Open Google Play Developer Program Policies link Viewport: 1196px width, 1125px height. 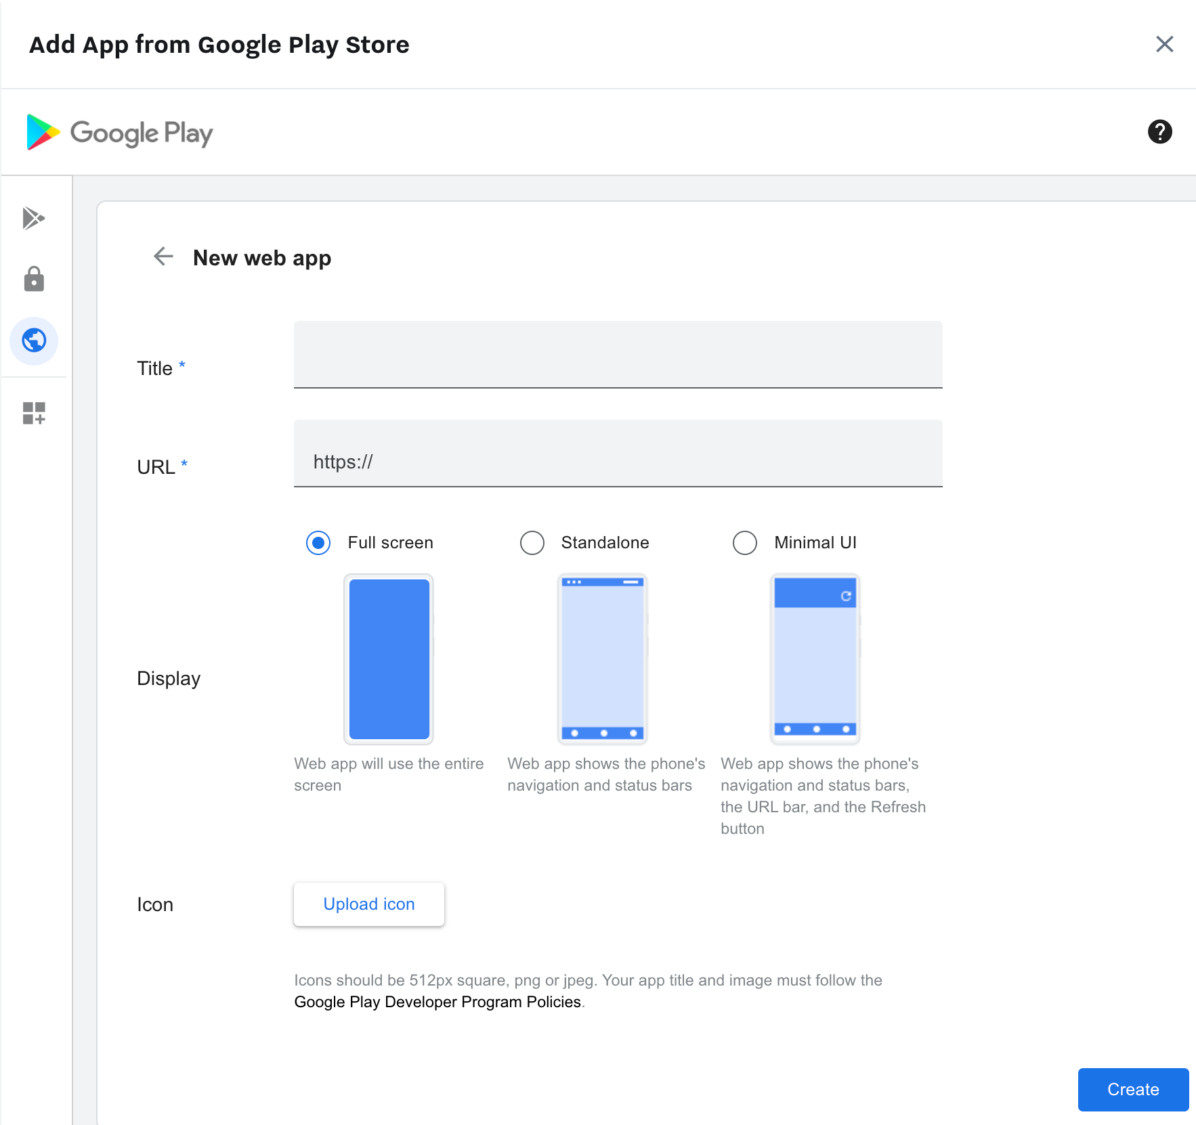437,1002
